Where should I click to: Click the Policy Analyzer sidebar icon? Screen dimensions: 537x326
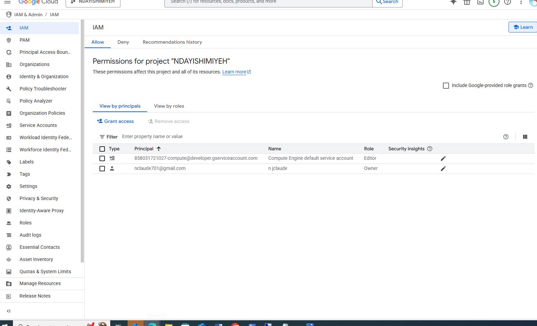[9, 101]
